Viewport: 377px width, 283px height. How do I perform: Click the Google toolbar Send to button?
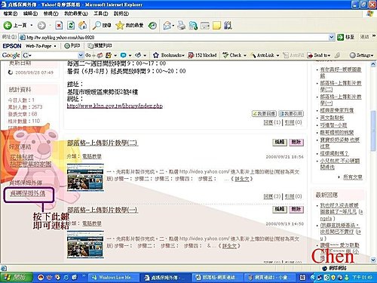coord(317,55)
